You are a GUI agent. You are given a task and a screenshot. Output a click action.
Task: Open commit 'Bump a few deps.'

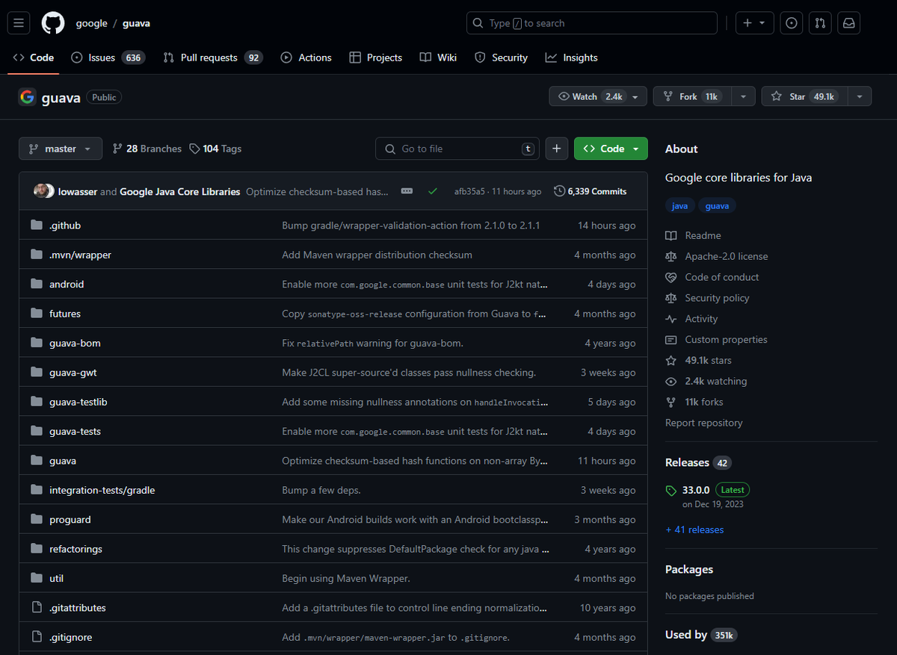(321, 490)
